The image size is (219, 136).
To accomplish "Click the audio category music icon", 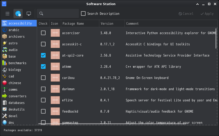I will (x=5, y=50).
